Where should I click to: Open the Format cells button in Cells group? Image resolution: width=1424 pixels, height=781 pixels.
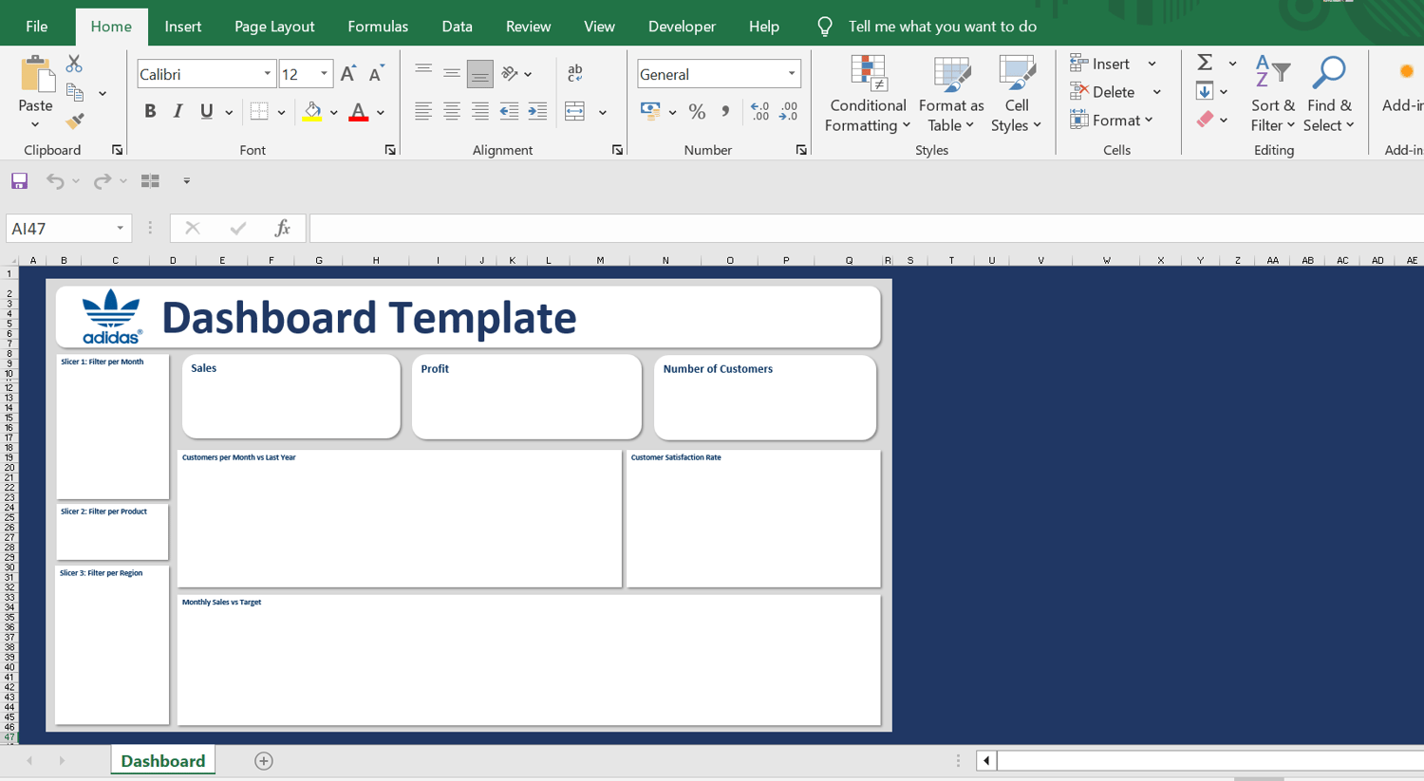[1111, 121]
